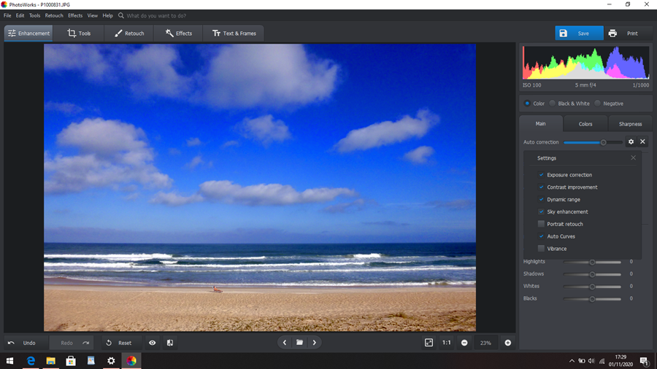Open the Retouch menu in menu bar
The height and width of the screenshot is (369, 657).
pos(54,15)
